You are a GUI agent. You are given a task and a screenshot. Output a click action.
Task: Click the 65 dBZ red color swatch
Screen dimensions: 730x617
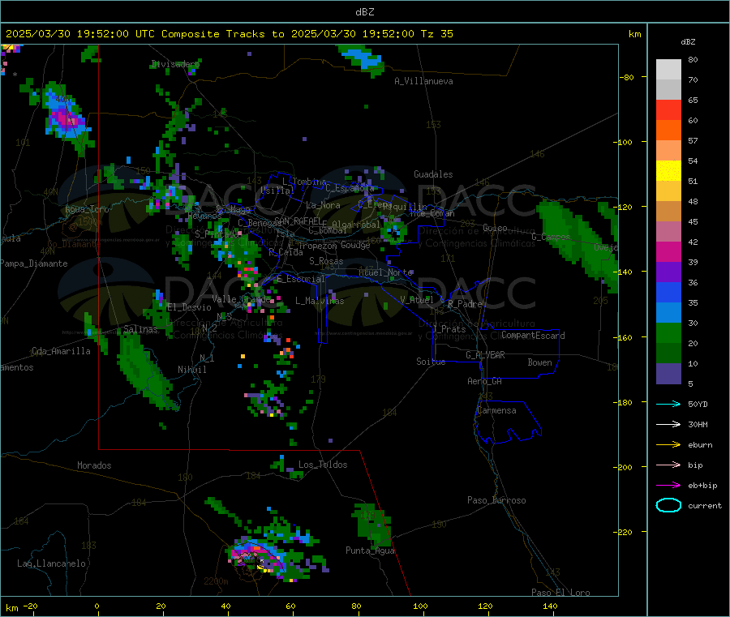tap(668, 109)
